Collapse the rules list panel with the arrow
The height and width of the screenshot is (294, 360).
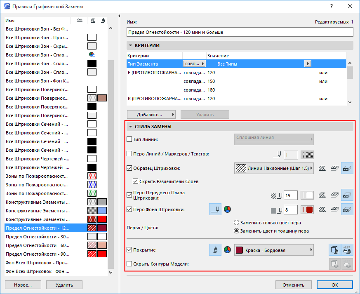(119, 16)
